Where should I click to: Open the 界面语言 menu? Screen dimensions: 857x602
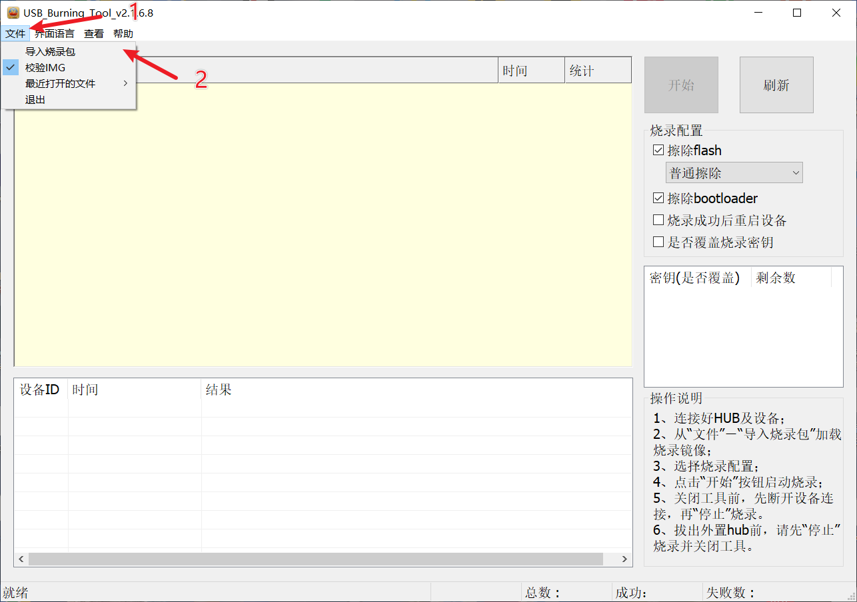coord(55,34)
